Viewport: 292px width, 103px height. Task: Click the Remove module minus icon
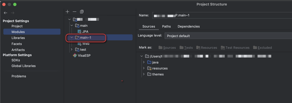74,12
